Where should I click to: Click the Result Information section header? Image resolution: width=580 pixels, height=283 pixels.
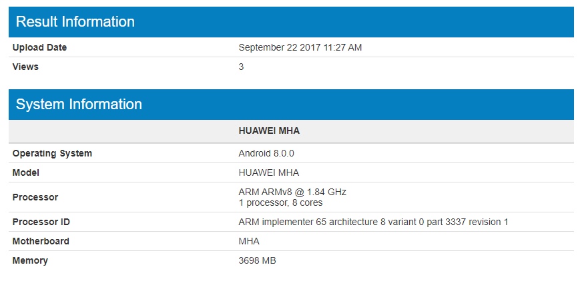(75, 21)
